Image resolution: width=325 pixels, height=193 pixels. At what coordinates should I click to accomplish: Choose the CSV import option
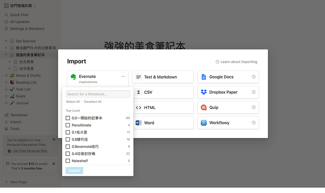163,92
